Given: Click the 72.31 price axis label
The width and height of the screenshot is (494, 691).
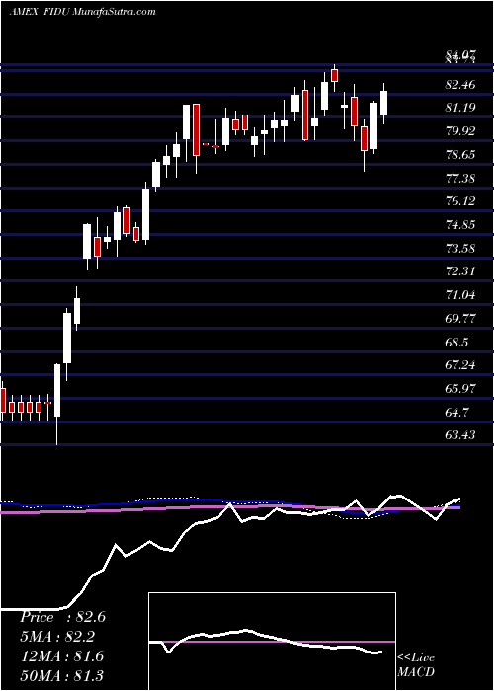Looking at the screenshot, I should [460, 271].
